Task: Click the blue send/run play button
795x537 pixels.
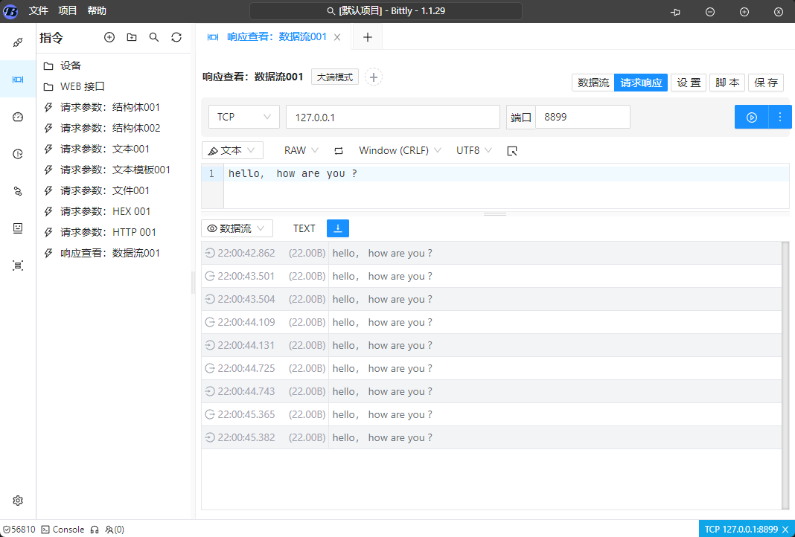Action: tap(752, 117)
